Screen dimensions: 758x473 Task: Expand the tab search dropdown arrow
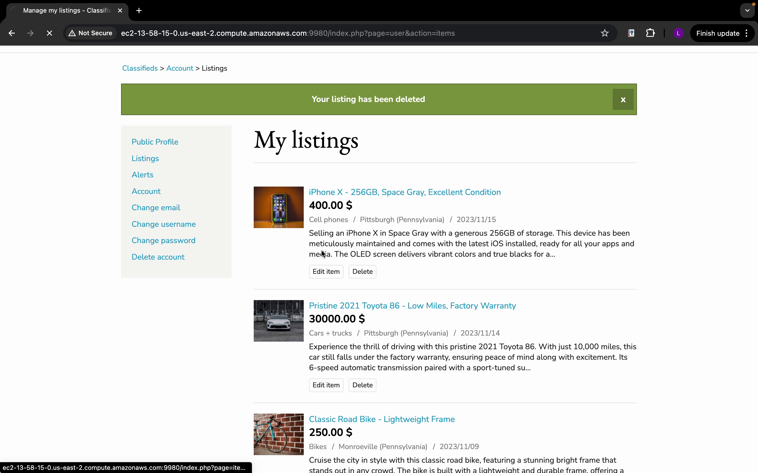pos(747,11)
